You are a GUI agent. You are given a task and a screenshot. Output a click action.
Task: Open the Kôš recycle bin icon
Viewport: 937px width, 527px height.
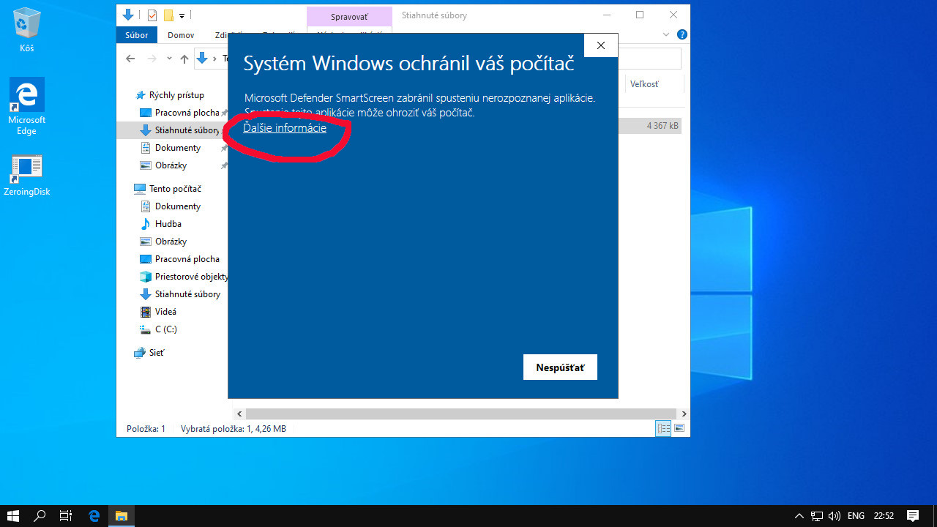point(27,30)
